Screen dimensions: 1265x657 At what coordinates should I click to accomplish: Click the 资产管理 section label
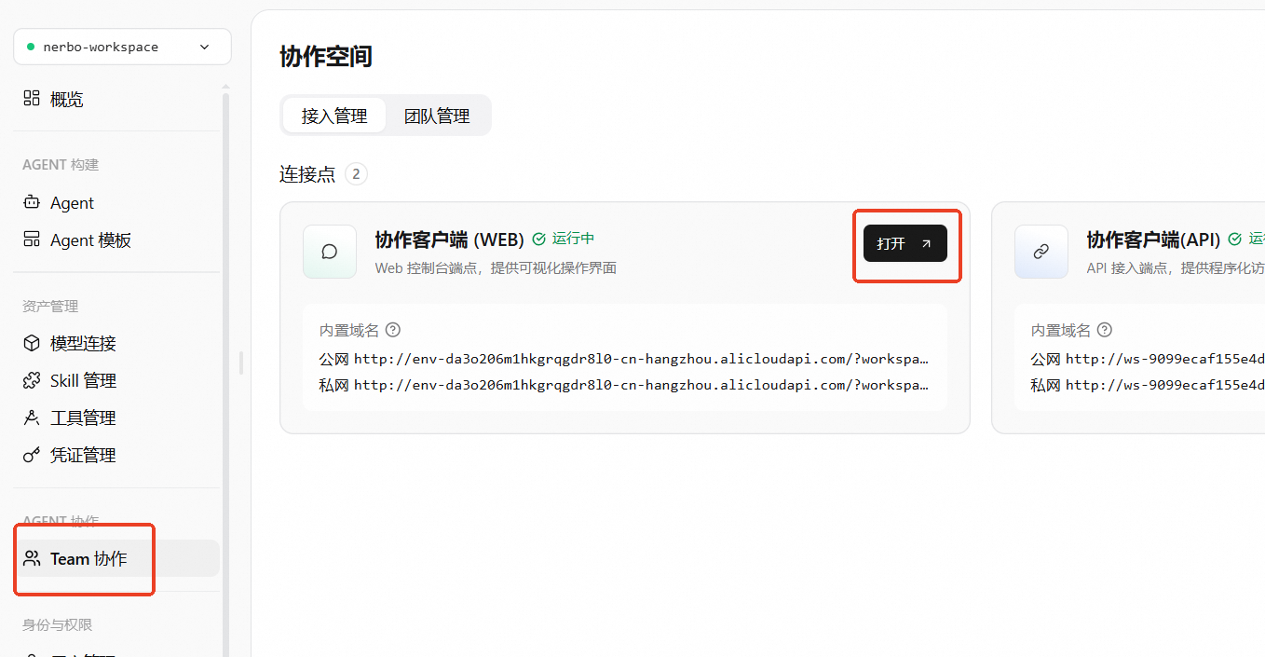point(50,306)
